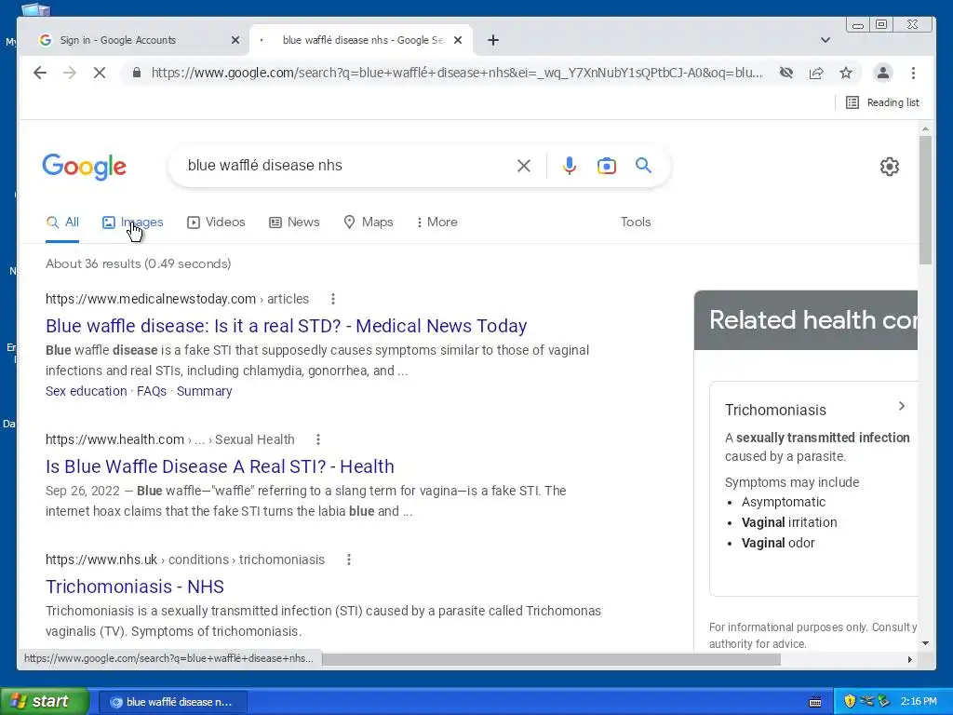Screen dimensions: 953x715
Task: Click the 2:16 PM clock
Action: [919, 702]
